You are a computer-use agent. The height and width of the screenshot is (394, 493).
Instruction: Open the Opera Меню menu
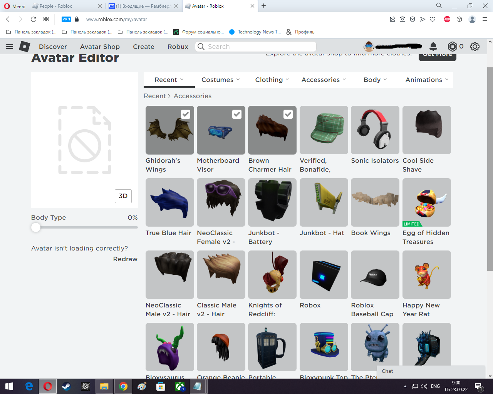coord(15,6)
